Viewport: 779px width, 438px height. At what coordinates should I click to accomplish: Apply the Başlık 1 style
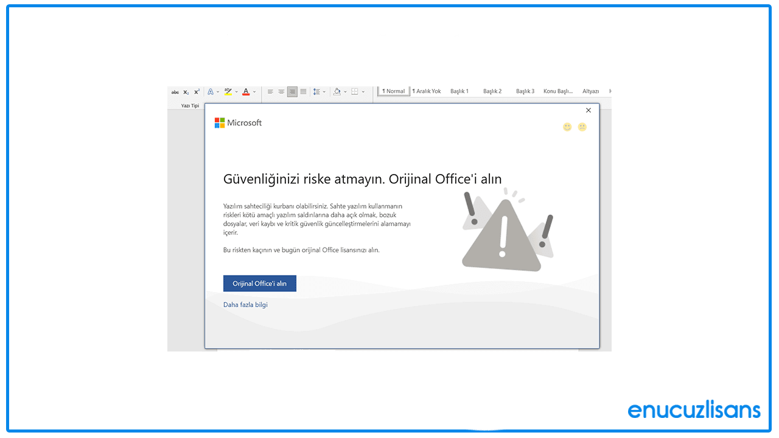click(x=459, y=91)
